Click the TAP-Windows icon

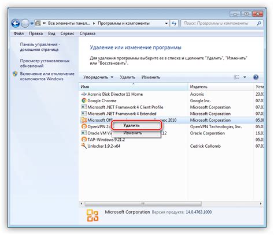[84, 140]
